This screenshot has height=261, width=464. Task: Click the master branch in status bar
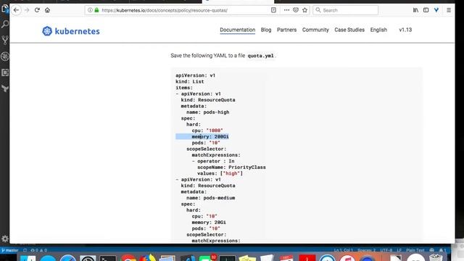(9, 250)
